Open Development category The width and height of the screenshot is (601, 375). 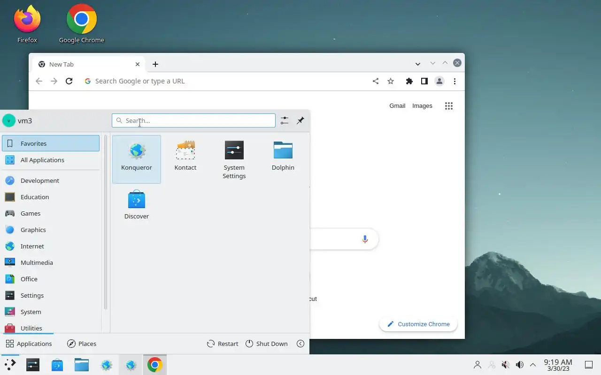coord(51,180)
